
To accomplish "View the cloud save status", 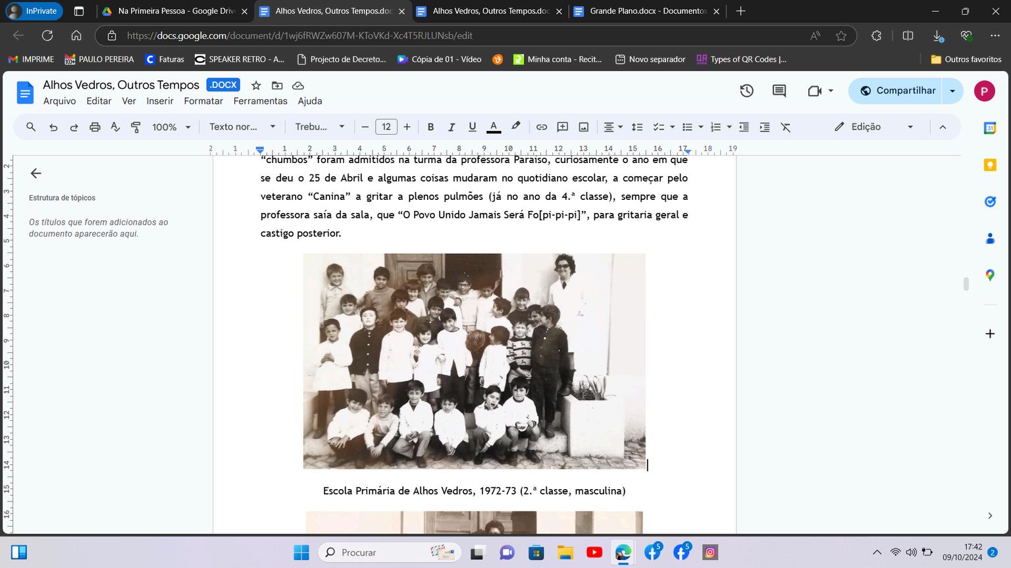I will click(298, 85).
